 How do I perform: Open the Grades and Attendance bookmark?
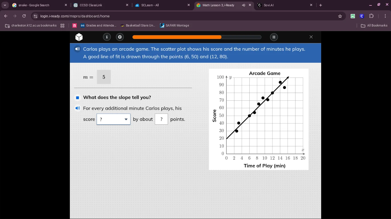(x=99, y=25)
